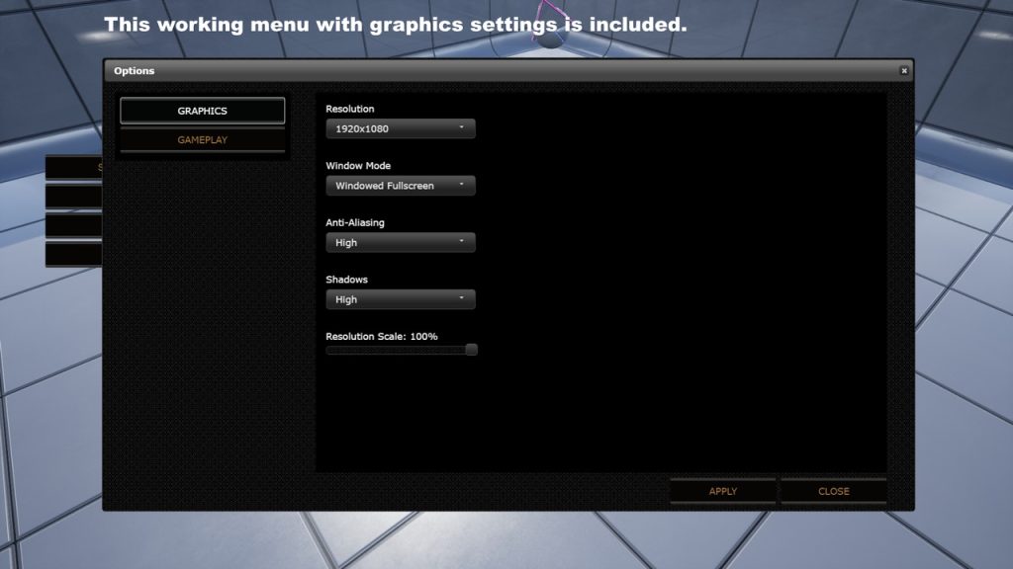Select the topmost partially hidden main menu button
The image size is (1013, 569).
point(73,168)
